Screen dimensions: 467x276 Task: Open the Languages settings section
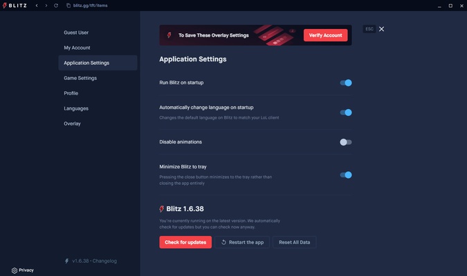pyautogui.click(x=76, y=108)
